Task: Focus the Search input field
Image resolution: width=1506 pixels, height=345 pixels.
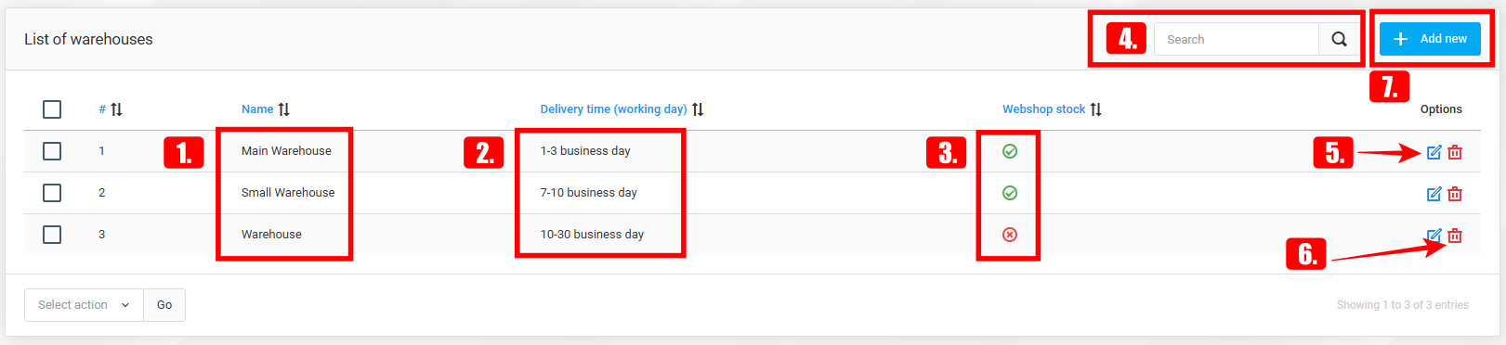Action: [x=1236, y=39]
